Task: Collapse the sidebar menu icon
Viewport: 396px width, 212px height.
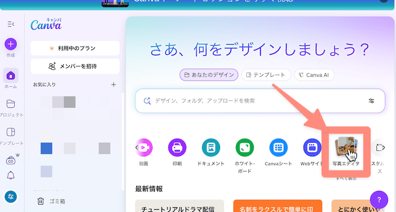Action: coord(11,24)
